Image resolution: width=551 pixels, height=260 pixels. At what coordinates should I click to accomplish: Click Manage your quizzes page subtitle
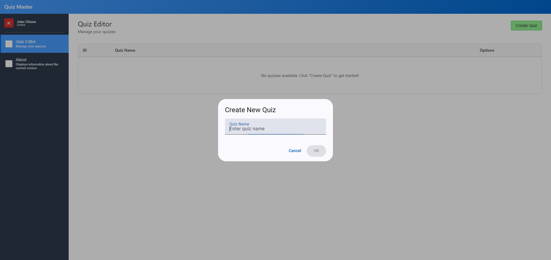(97, 32)
